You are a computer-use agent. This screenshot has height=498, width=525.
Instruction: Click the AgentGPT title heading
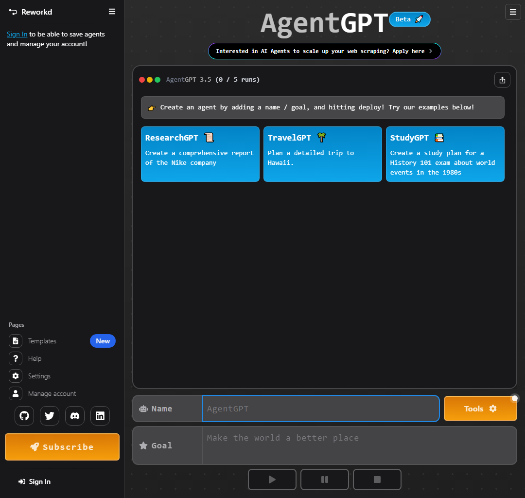click(324, 23)
